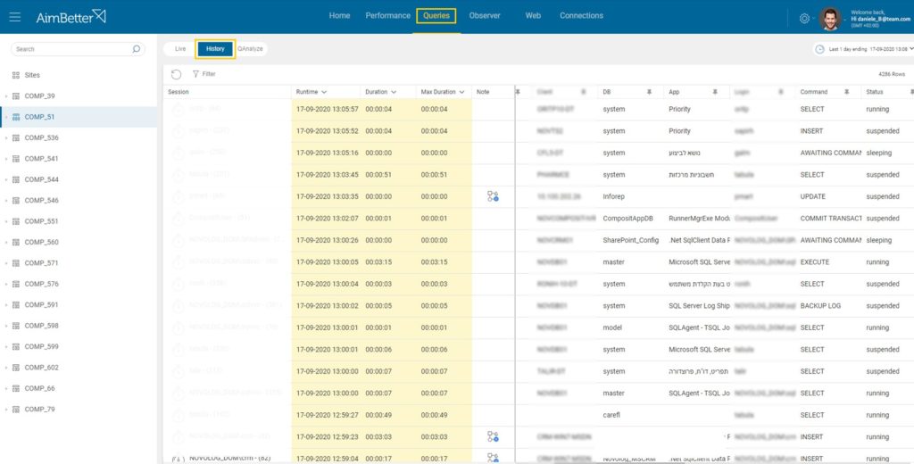Switch to the History view

(x=215, y=49)
